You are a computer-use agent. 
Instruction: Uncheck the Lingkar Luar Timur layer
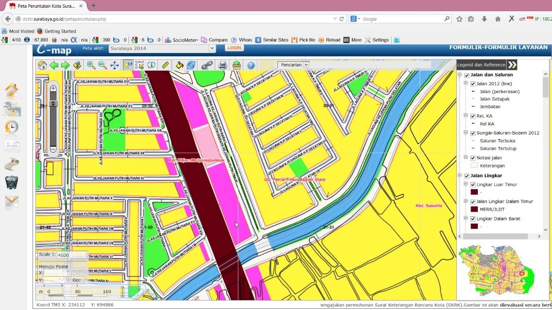(x=473, y=185)
